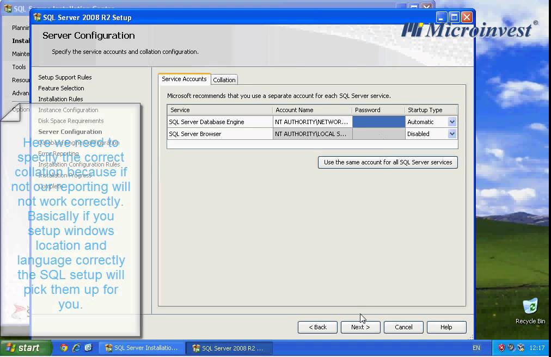Viewport: 551px width, 357px height.
Task: Click Tools in the Installation Center window
Action: tap(19, 67)
